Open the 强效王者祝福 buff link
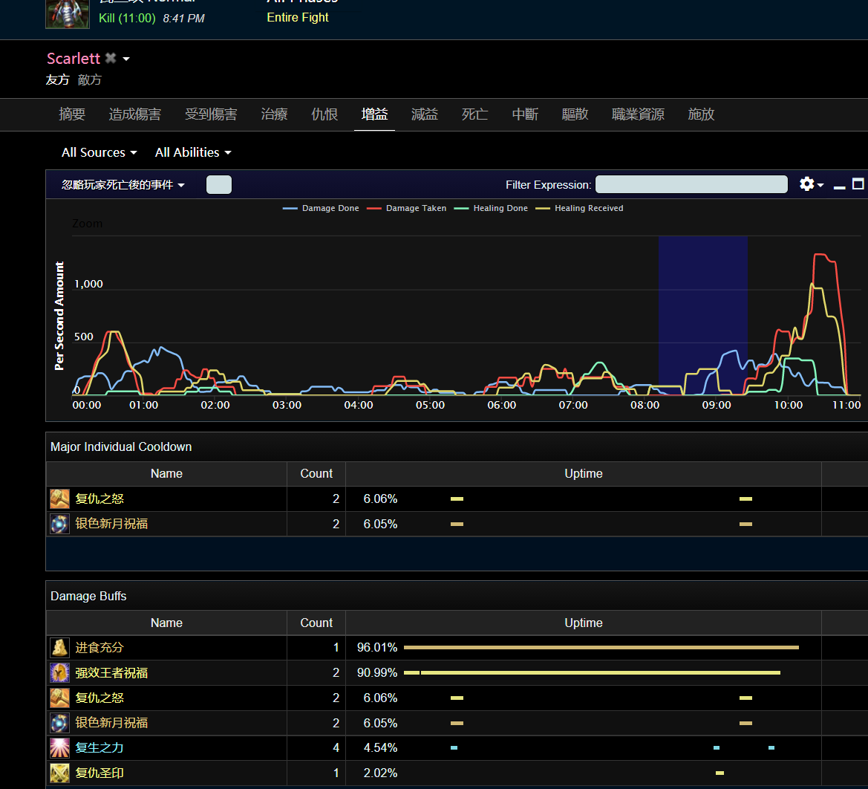The image size is (868, 789). pyautogui.click(x=112, y=672)
